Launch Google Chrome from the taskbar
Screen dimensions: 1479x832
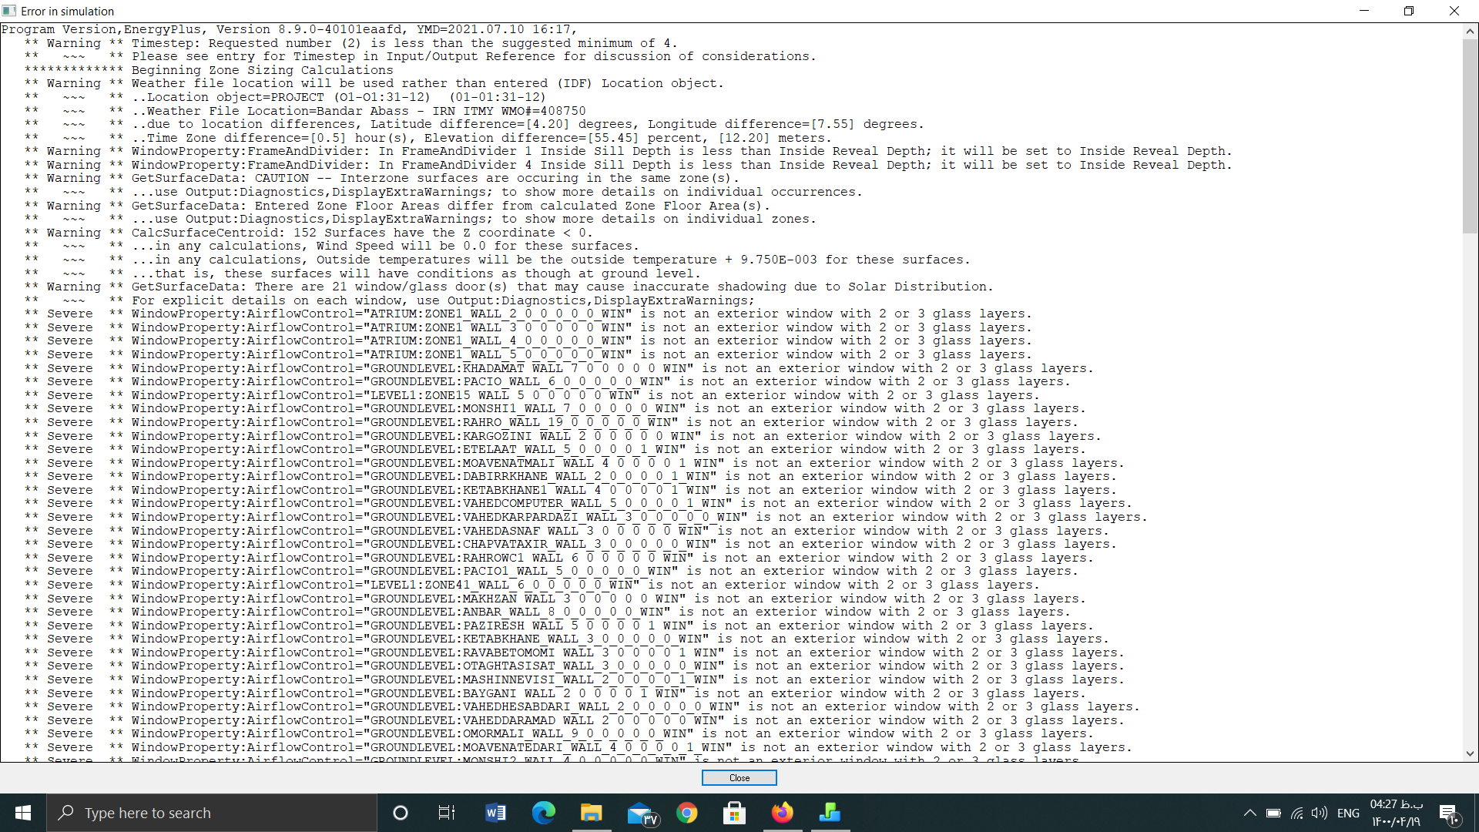point(687,813)
